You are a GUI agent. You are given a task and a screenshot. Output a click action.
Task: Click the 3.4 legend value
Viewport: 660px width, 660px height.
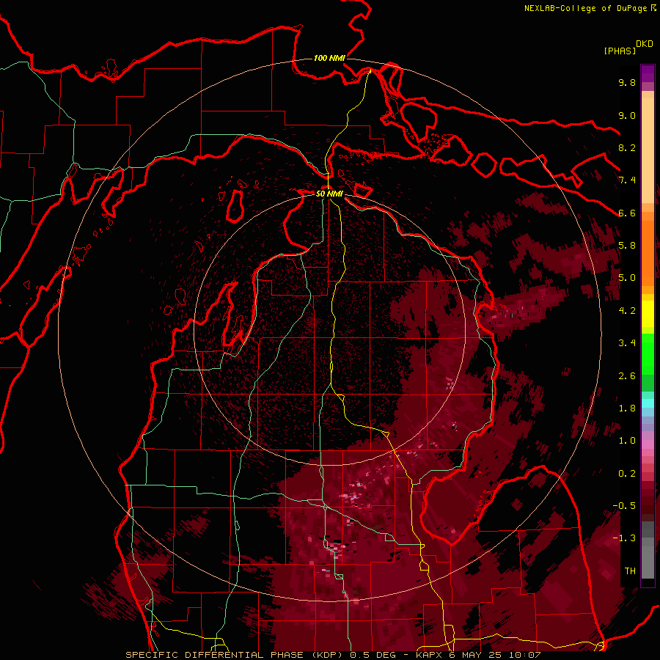click(x=627, y=343)
